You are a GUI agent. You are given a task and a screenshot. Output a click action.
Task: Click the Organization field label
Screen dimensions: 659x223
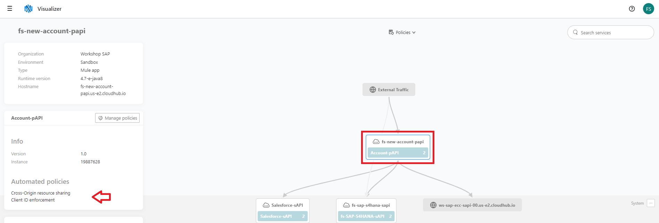click(31, 54)
